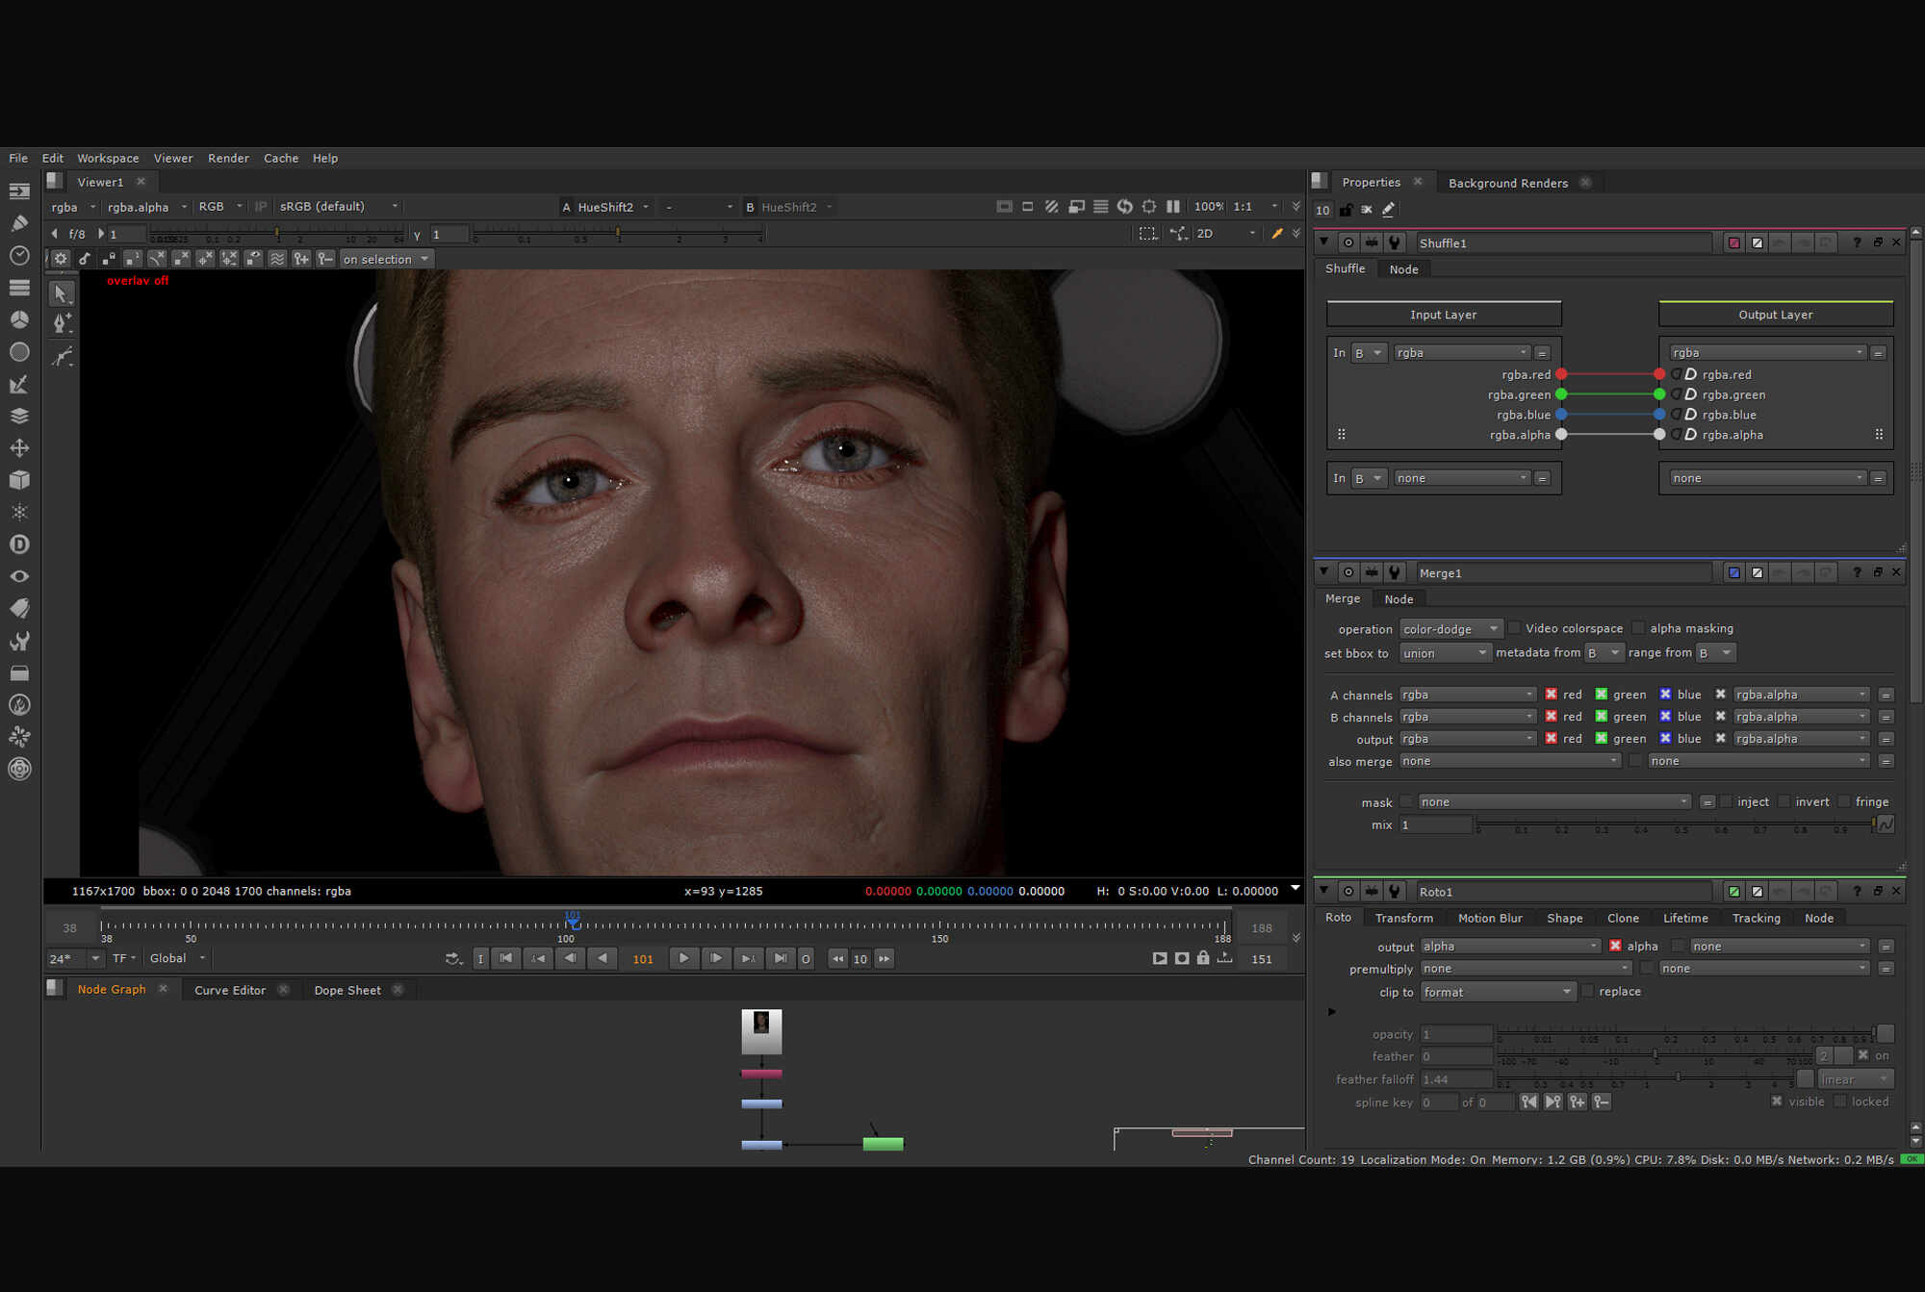Enable the mask fringe checkbox

pyautogui.click(x=1844, y=801)
